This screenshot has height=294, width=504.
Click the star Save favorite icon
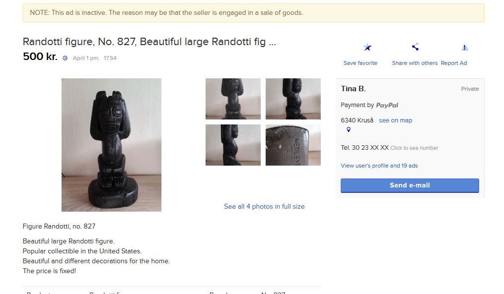click(x=367, y=48)
